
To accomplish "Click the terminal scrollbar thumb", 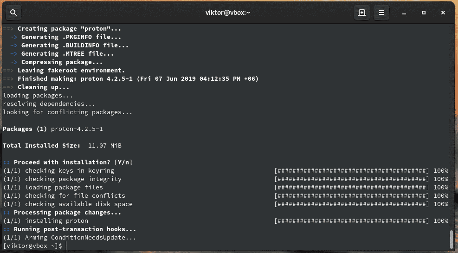I will click(451, 239).
